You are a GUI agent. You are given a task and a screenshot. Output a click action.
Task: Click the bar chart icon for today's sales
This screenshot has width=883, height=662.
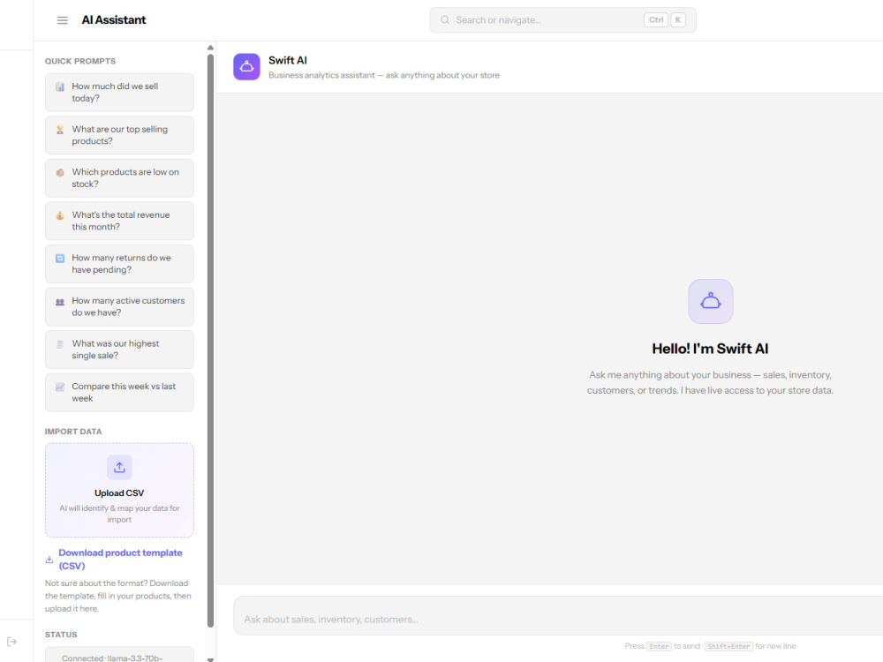point(60,87)
